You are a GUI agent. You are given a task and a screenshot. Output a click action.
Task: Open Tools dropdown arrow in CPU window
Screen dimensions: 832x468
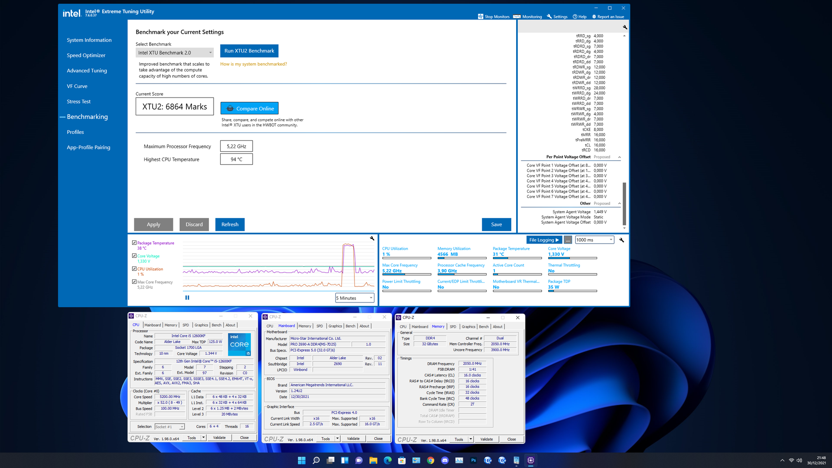[203, 438]
